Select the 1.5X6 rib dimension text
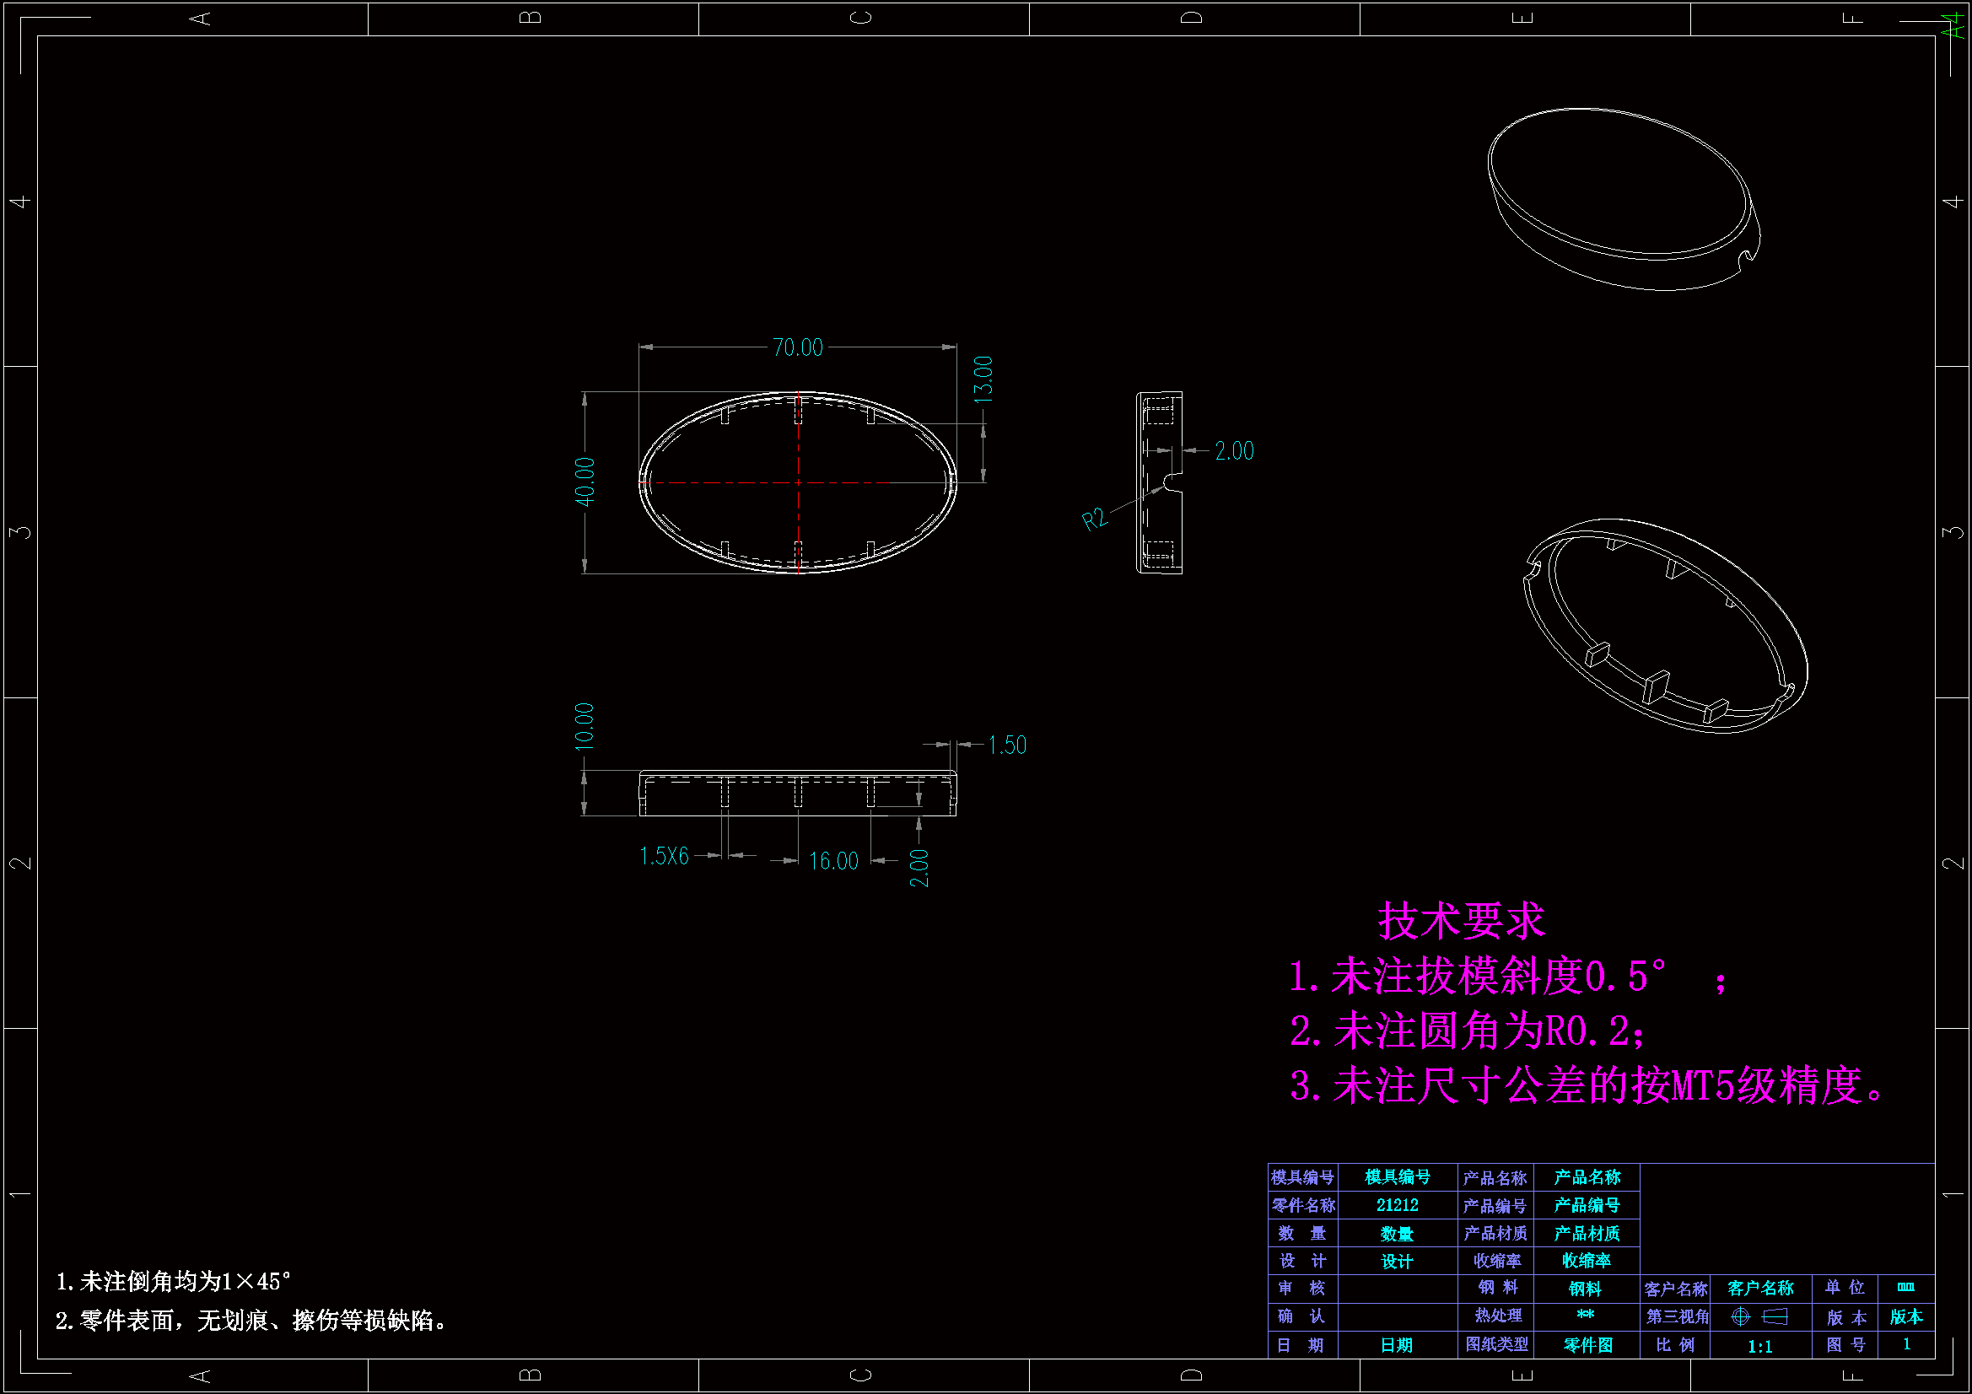This screenshot has width=1972, height=1394. point(664,856)
